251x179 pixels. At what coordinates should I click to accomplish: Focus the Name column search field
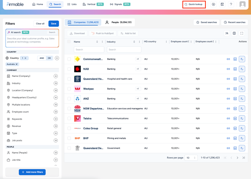(x=89, y=50)
